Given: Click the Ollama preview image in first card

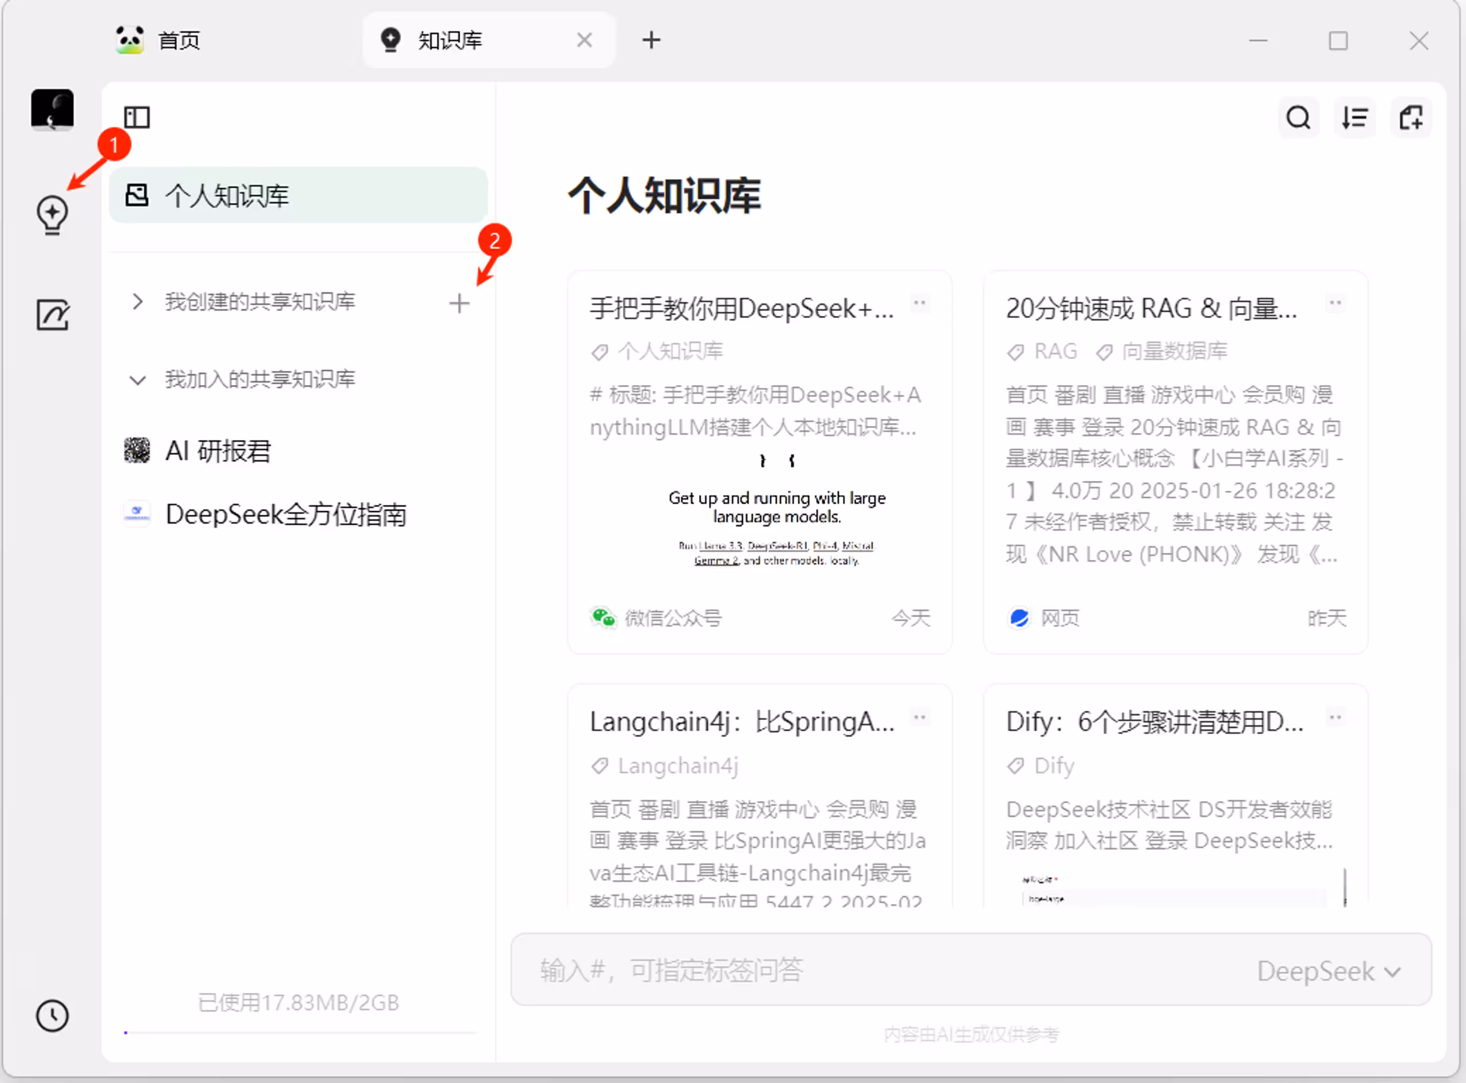Looking at the screenshot, I should (x=777, y=510).
